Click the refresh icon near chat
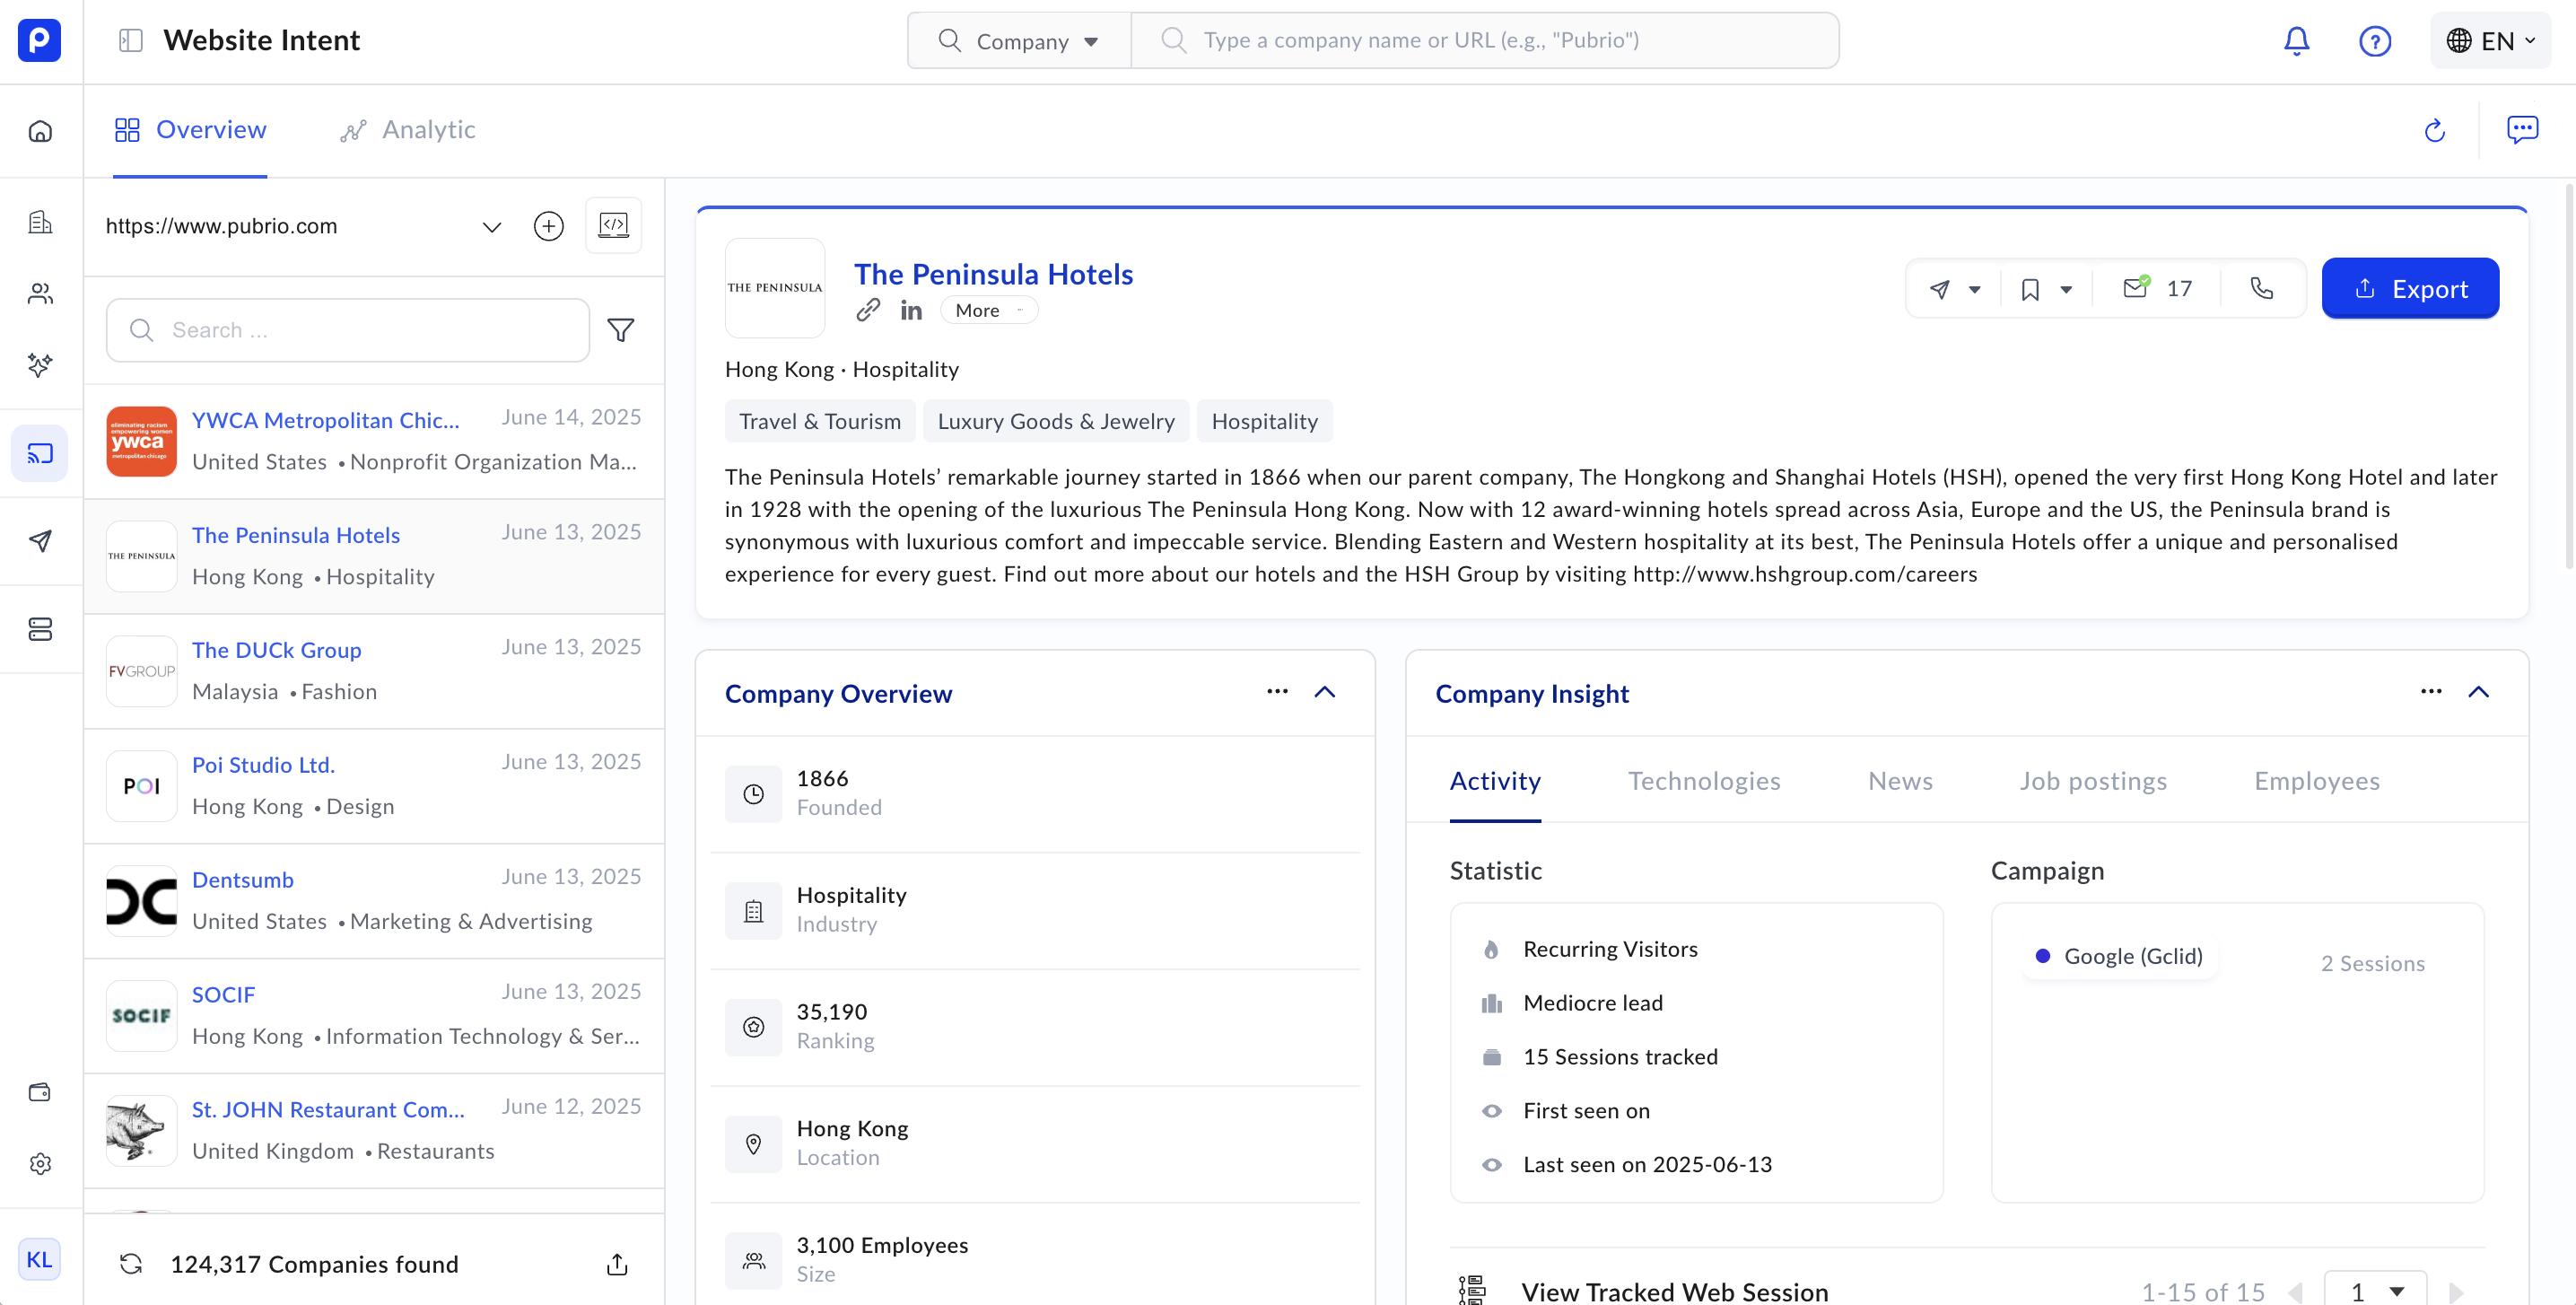The image size is (2576, 1305). [x=2434, y=131]
